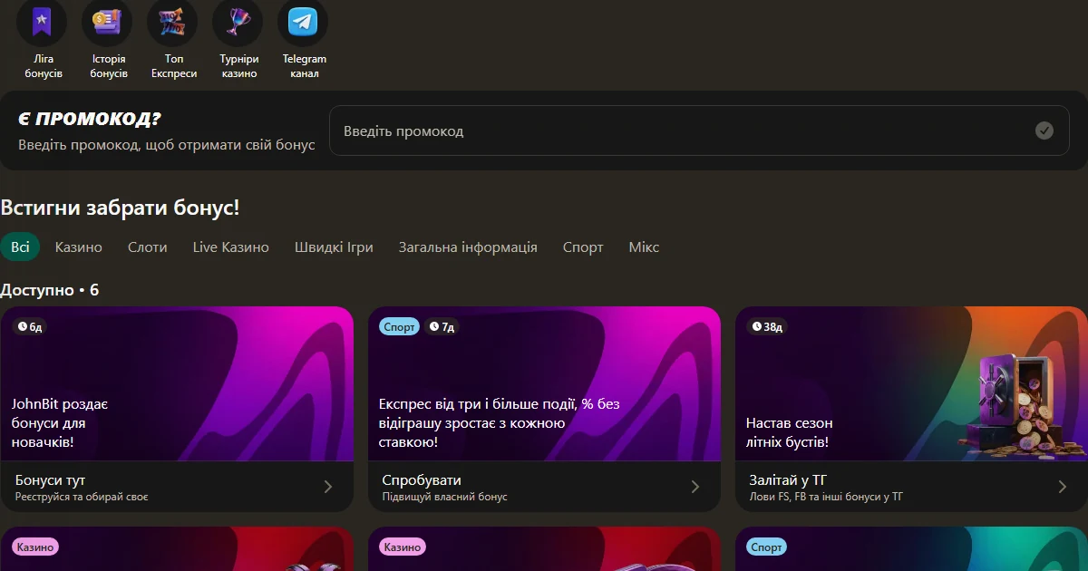Click the Спробувати link

(x=422, y=480)
